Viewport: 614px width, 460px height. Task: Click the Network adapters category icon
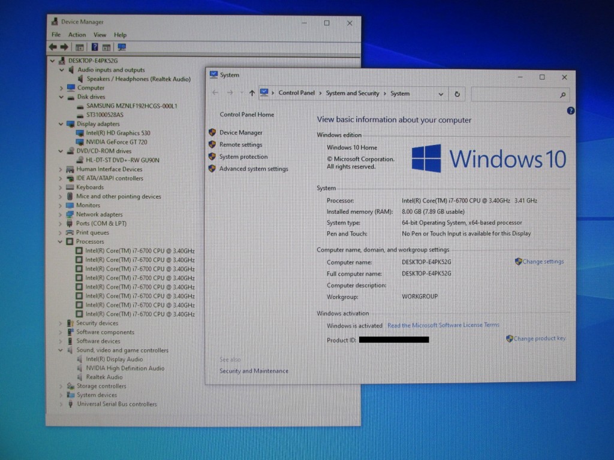click(x=70, y=214)
